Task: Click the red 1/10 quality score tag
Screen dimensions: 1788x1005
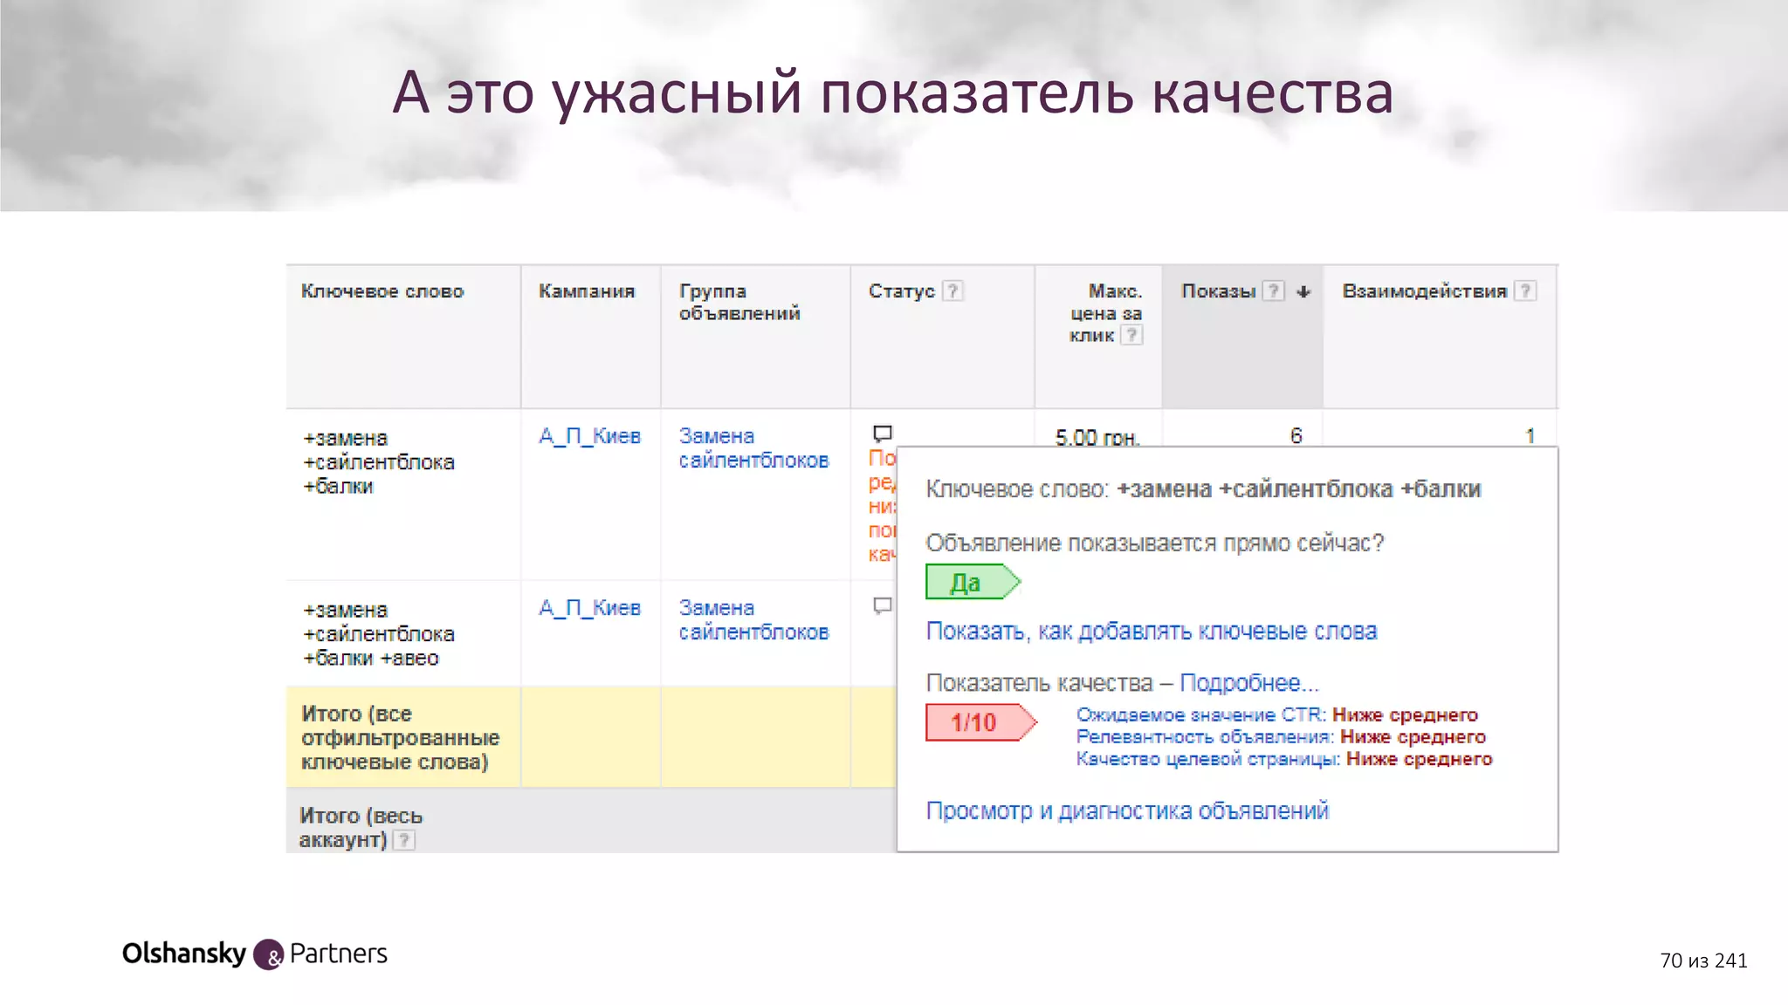Action: 980,722
